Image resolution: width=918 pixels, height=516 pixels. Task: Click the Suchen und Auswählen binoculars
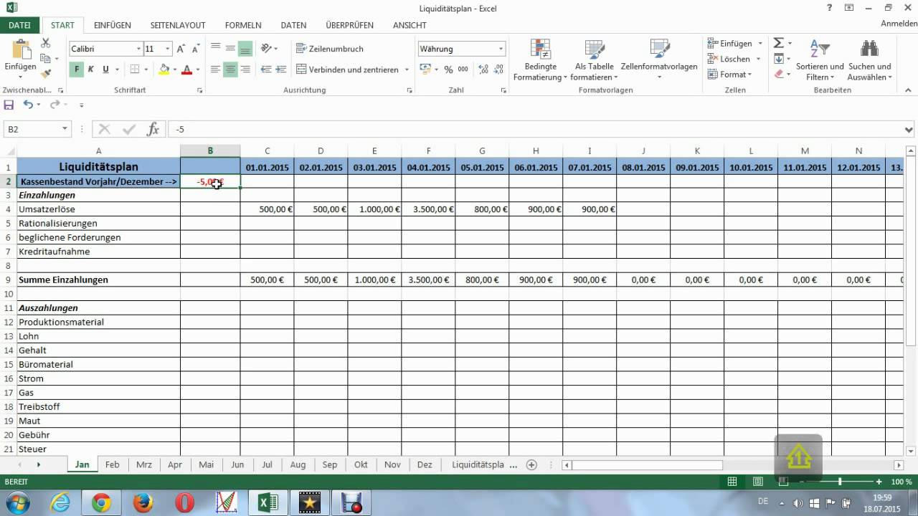(869, 50)
